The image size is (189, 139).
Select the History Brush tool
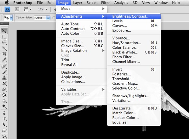(x=4, y=83)
